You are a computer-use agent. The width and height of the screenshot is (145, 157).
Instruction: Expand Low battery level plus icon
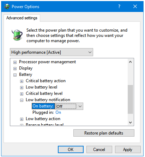(22, 87)
